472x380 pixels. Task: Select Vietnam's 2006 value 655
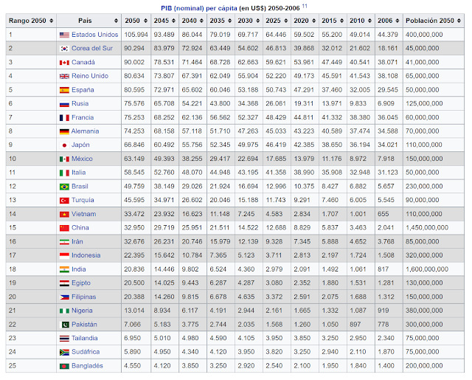click(x=389, y=215)
